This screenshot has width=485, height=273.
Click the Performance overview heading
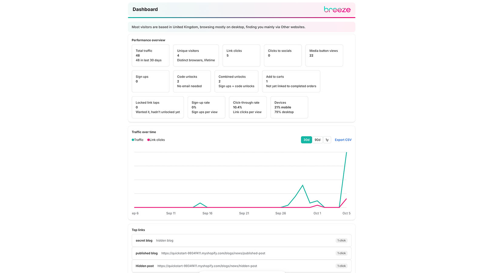[148, 40]
